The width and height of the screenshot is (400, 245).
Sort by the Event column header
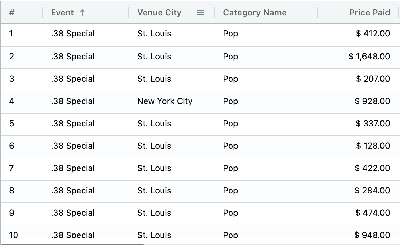62,13
